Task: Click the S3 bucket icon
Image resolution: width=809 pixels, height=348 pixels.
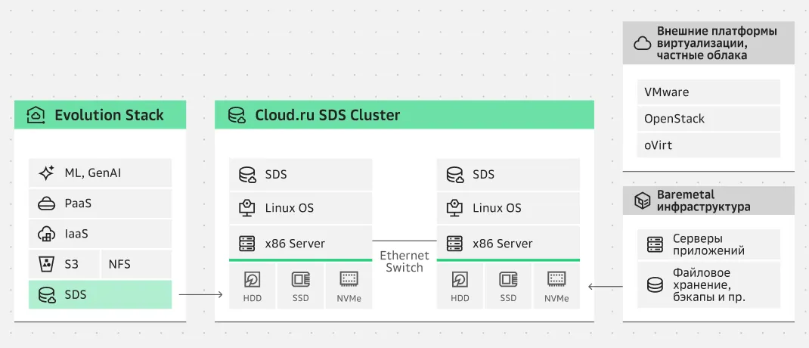Action: tap(46, 264)
